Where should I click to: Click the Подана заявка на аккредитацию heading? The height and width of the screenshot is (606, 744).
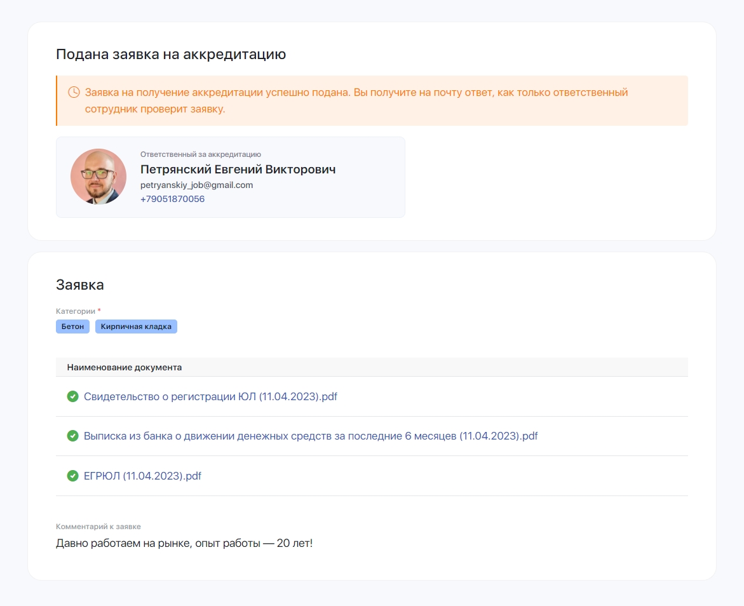pos(171,54)
